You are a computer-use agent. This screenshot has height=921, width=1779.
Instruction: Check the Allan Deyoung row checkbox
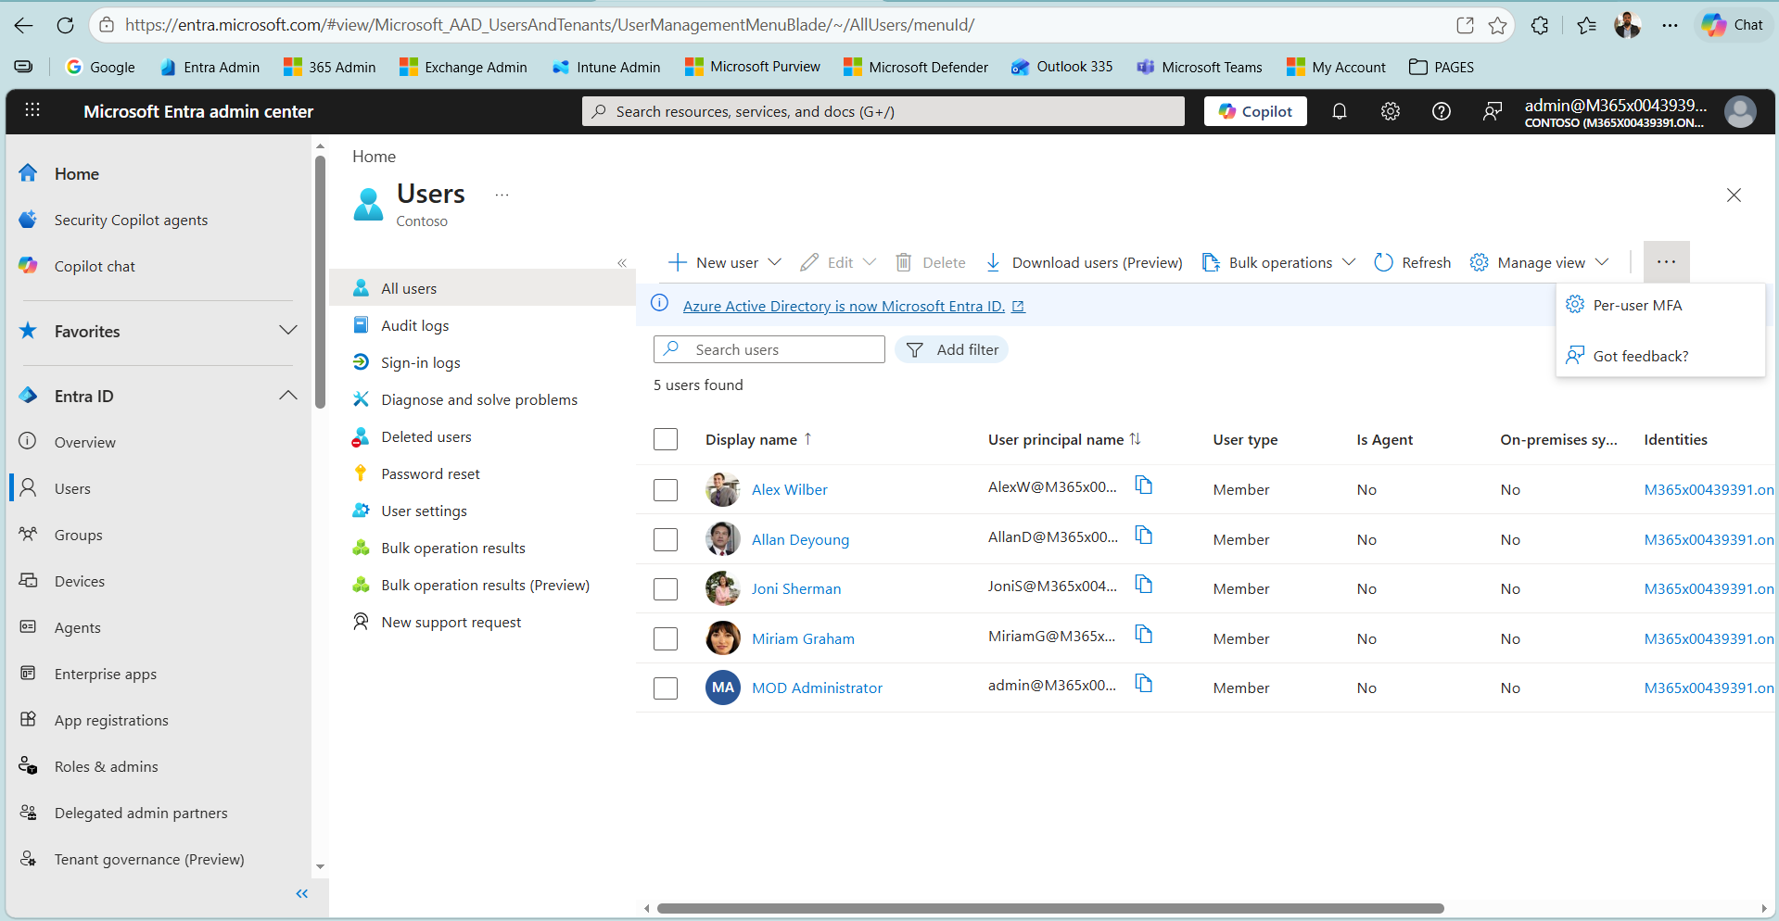666,539
